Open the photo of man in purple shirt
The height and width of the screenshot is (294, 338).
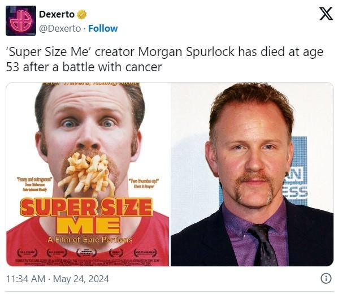252,174
